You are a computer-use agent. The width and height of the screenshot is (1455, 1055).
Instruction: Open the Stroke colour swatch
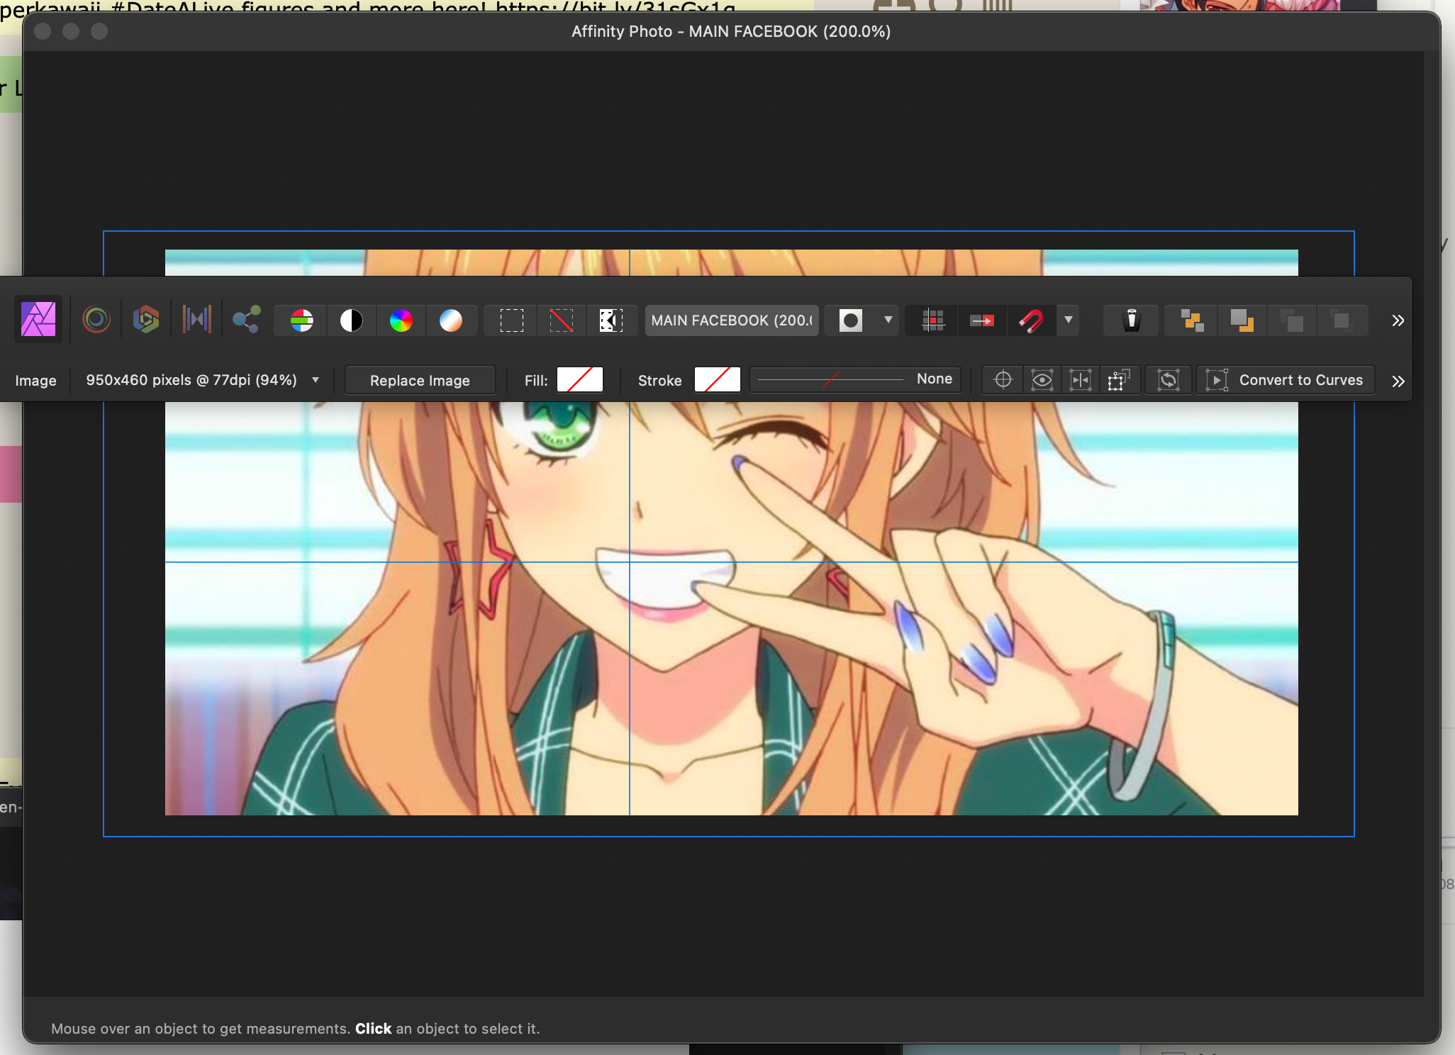[x=718, y=380]
